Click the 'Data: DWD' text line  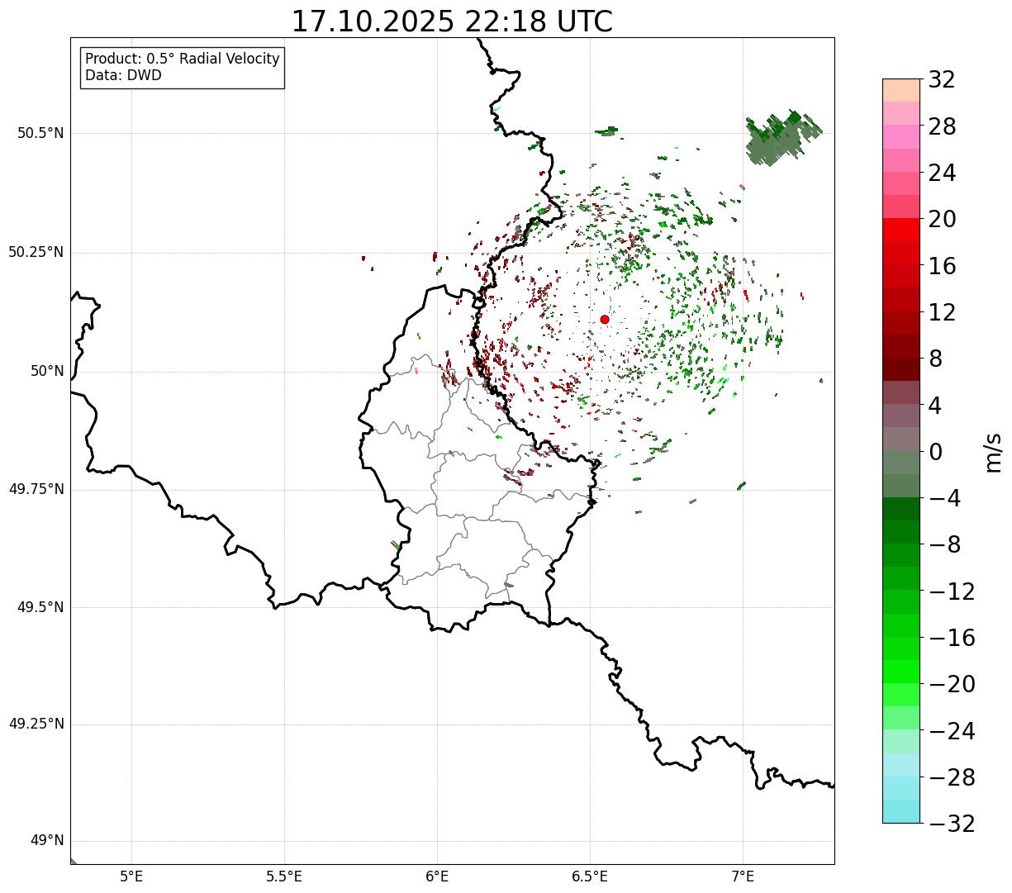123,75
